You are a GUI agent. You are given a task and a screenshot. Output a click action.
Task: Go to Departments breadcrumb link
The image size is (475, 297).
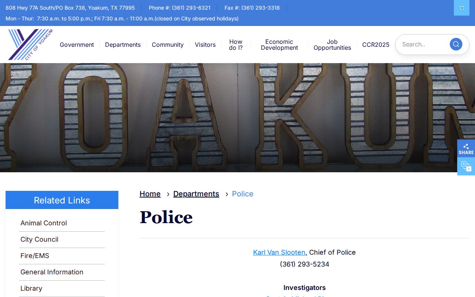point(196,194)
